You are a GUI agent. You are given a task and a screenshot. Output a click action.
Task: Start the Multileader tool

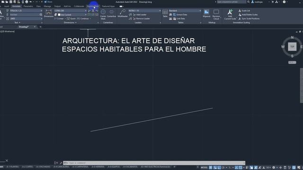(123, 14)
